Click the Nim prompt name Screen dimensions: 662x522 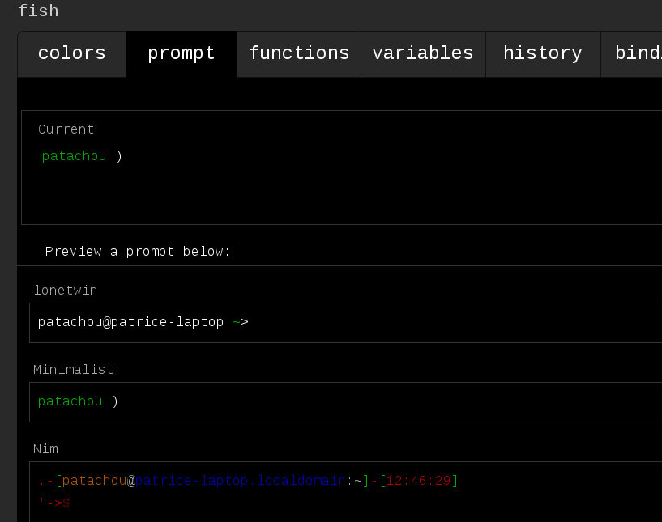coord(45,449)
